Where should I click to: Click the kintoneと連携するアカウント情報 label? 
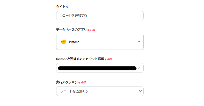click(80, 59)
